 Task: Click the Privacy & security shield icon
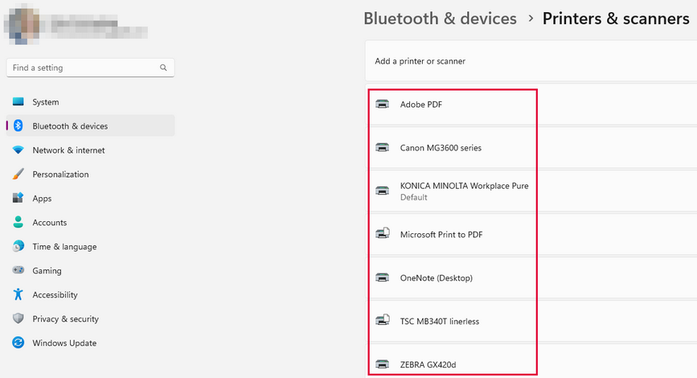click(x=18, y=318)
